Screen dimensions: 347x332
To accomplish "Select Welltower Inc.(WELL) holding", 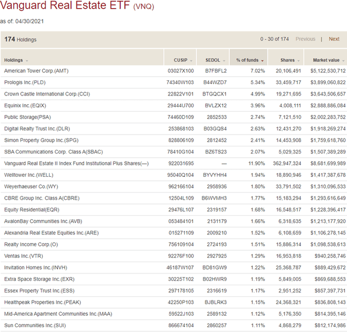I will pos(29,175).
